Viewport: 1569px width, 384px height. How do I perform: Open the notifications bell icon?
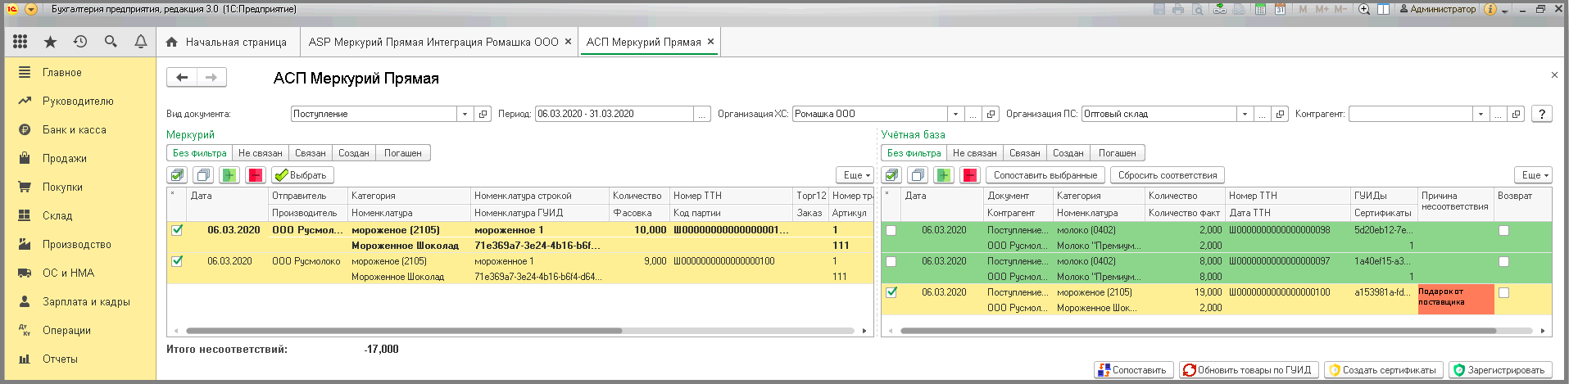pos(141,42)
